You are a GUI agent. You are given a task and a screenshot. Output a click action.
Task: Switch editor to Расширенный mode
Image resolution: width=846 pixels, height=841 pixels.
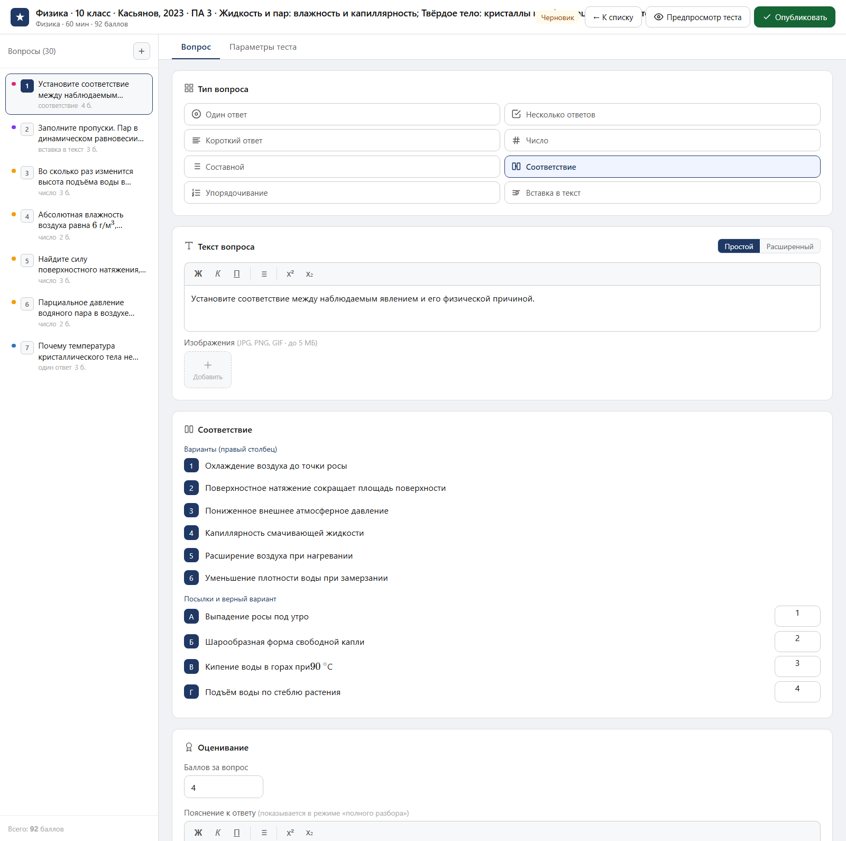click(x=790, y=246)
